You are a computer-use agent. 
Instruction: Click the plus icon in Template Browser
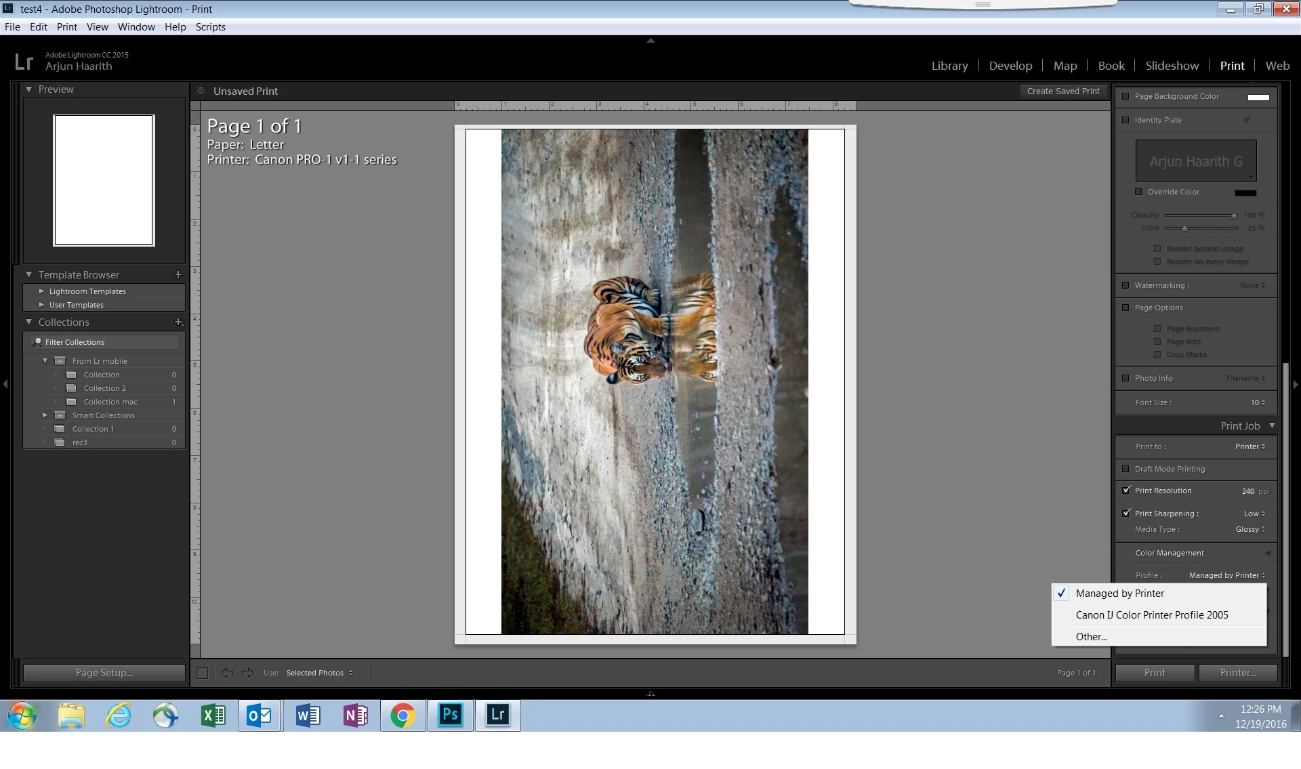coord(178,274)
